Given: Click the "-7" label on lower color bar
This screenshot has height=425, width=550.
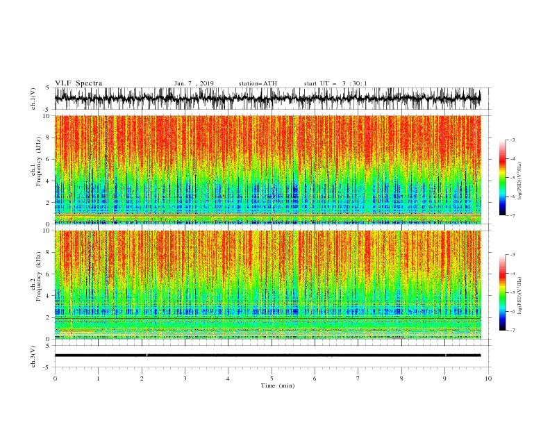Looking at the screenshot, I should 512,331.
